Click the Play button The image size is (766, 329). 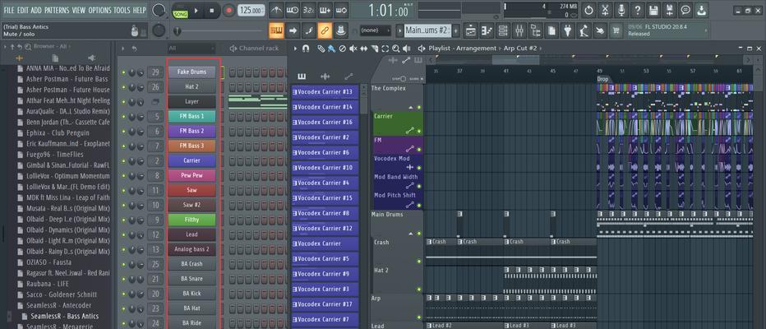(x=196, y=10)
